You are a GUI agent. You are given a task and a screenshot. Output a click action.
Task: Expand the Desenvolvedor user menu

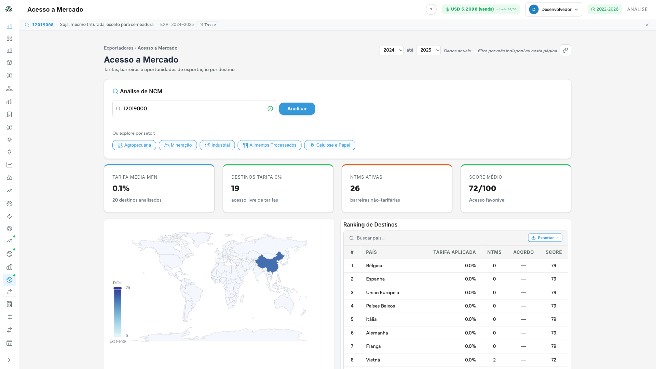pos(553,10)
